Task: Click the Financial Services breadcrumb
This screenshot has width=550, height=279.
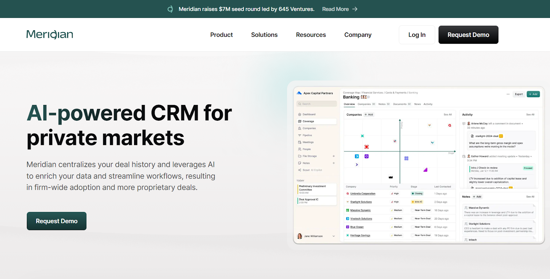Action: [372, 93]
